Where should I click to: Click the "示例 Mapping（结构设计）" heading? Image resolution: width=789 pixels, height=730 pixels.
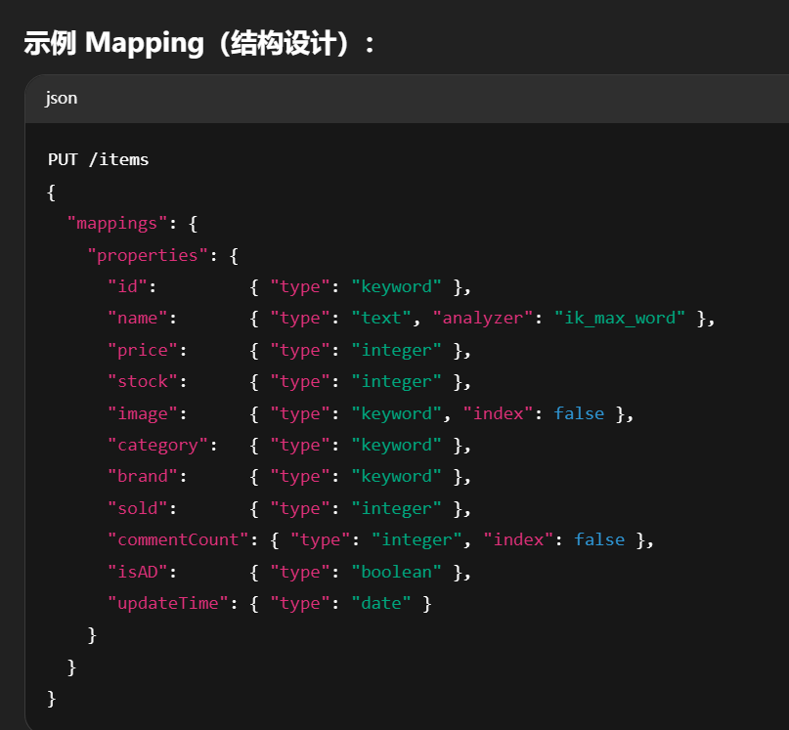click(x=199, y=43)
